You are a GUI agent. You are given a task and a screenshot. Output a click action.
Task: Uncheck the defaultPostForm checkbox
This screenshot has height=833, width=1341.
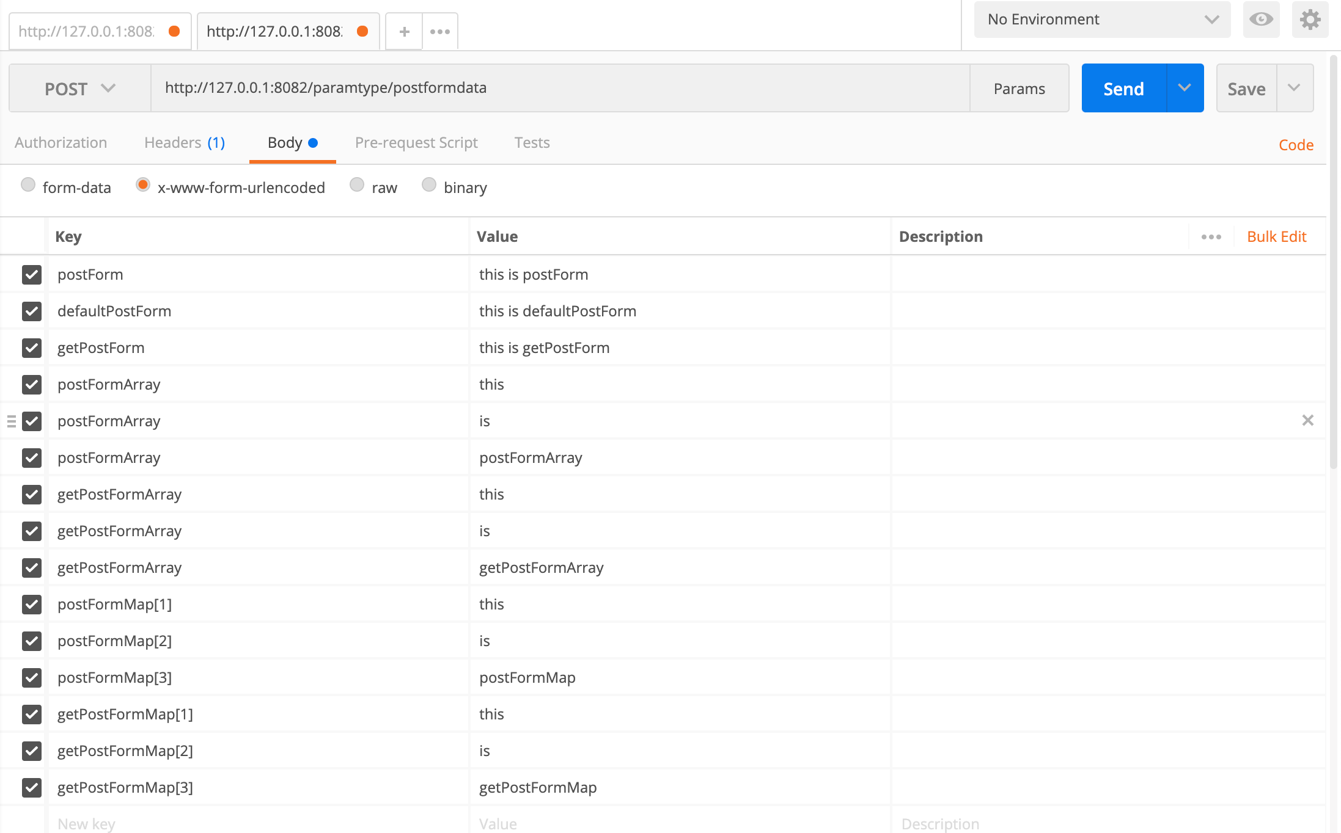coord(32,311)
